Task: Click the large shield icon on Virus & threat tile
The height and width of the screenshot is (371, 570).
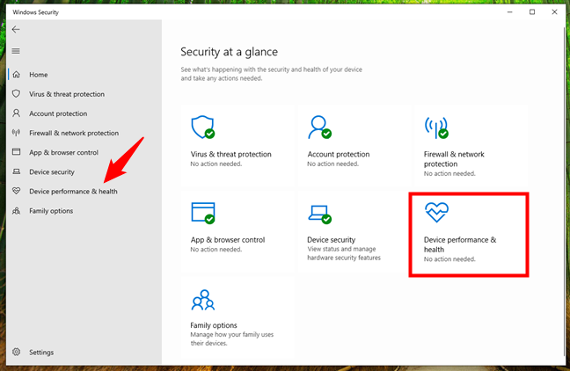Action: (x=203, y=127)
